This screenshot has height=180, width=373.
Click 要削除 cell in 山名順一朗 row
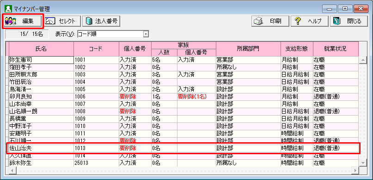point(135,111)
